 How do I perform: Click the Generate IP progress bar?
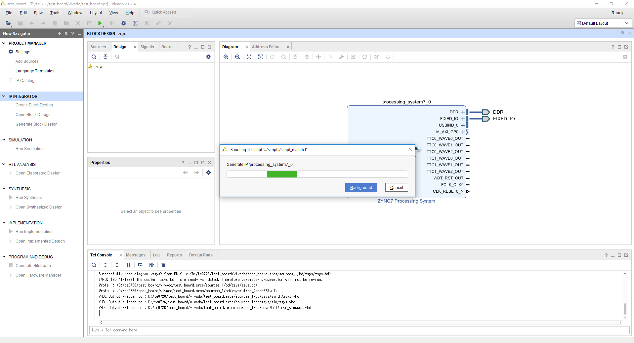coord(317,174)
